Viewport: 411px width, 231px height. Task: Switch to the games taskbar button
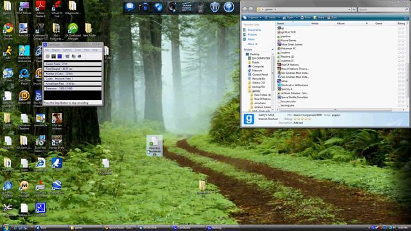point(85,228)
